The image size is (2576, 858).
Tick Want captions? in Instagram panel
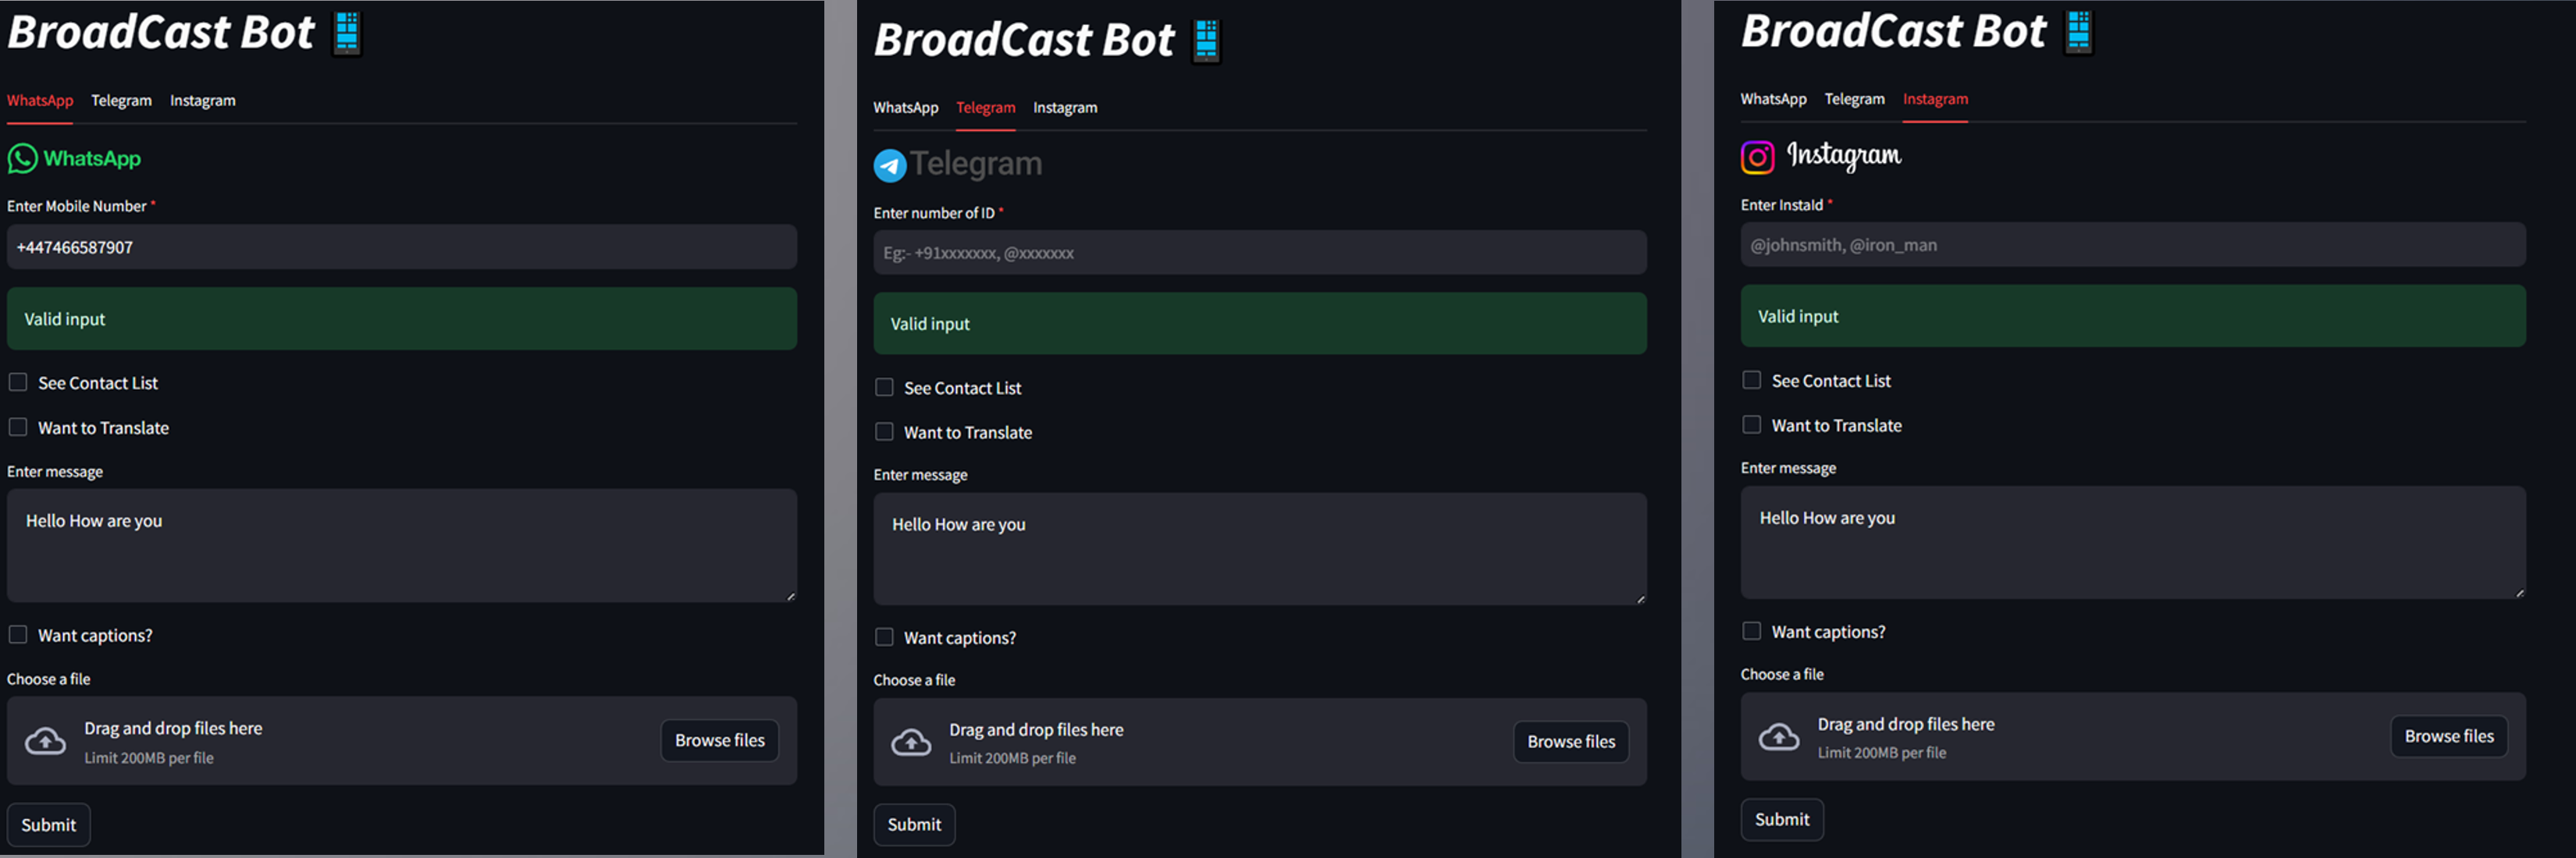tap(1752, 631)
